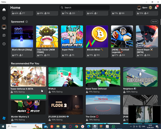Open the RIVALS game thumbnail
161x129 pixels.
pos(66,77)
